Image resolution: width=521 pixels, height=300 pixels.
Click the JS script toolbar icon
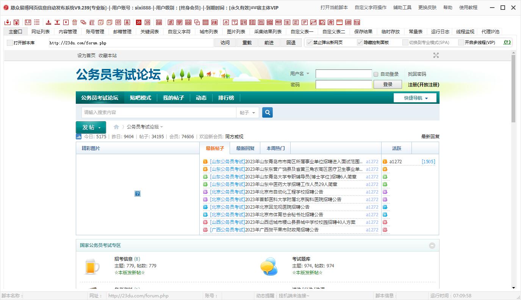coord(226,22)
